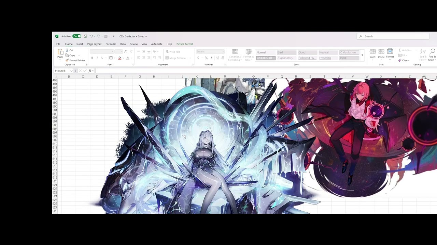Click Increase Indent icon
This screenshot has width=437, height=245.
pyautogui.click(x=159, y=58)
